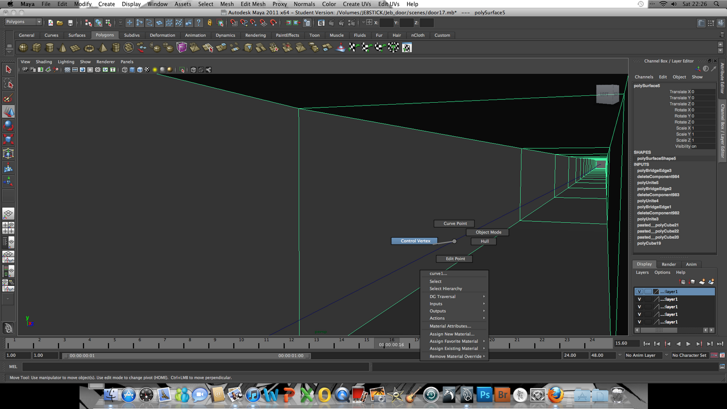
Task: Switch to the Rendering shelf tab
Action: tap(255, 35)
